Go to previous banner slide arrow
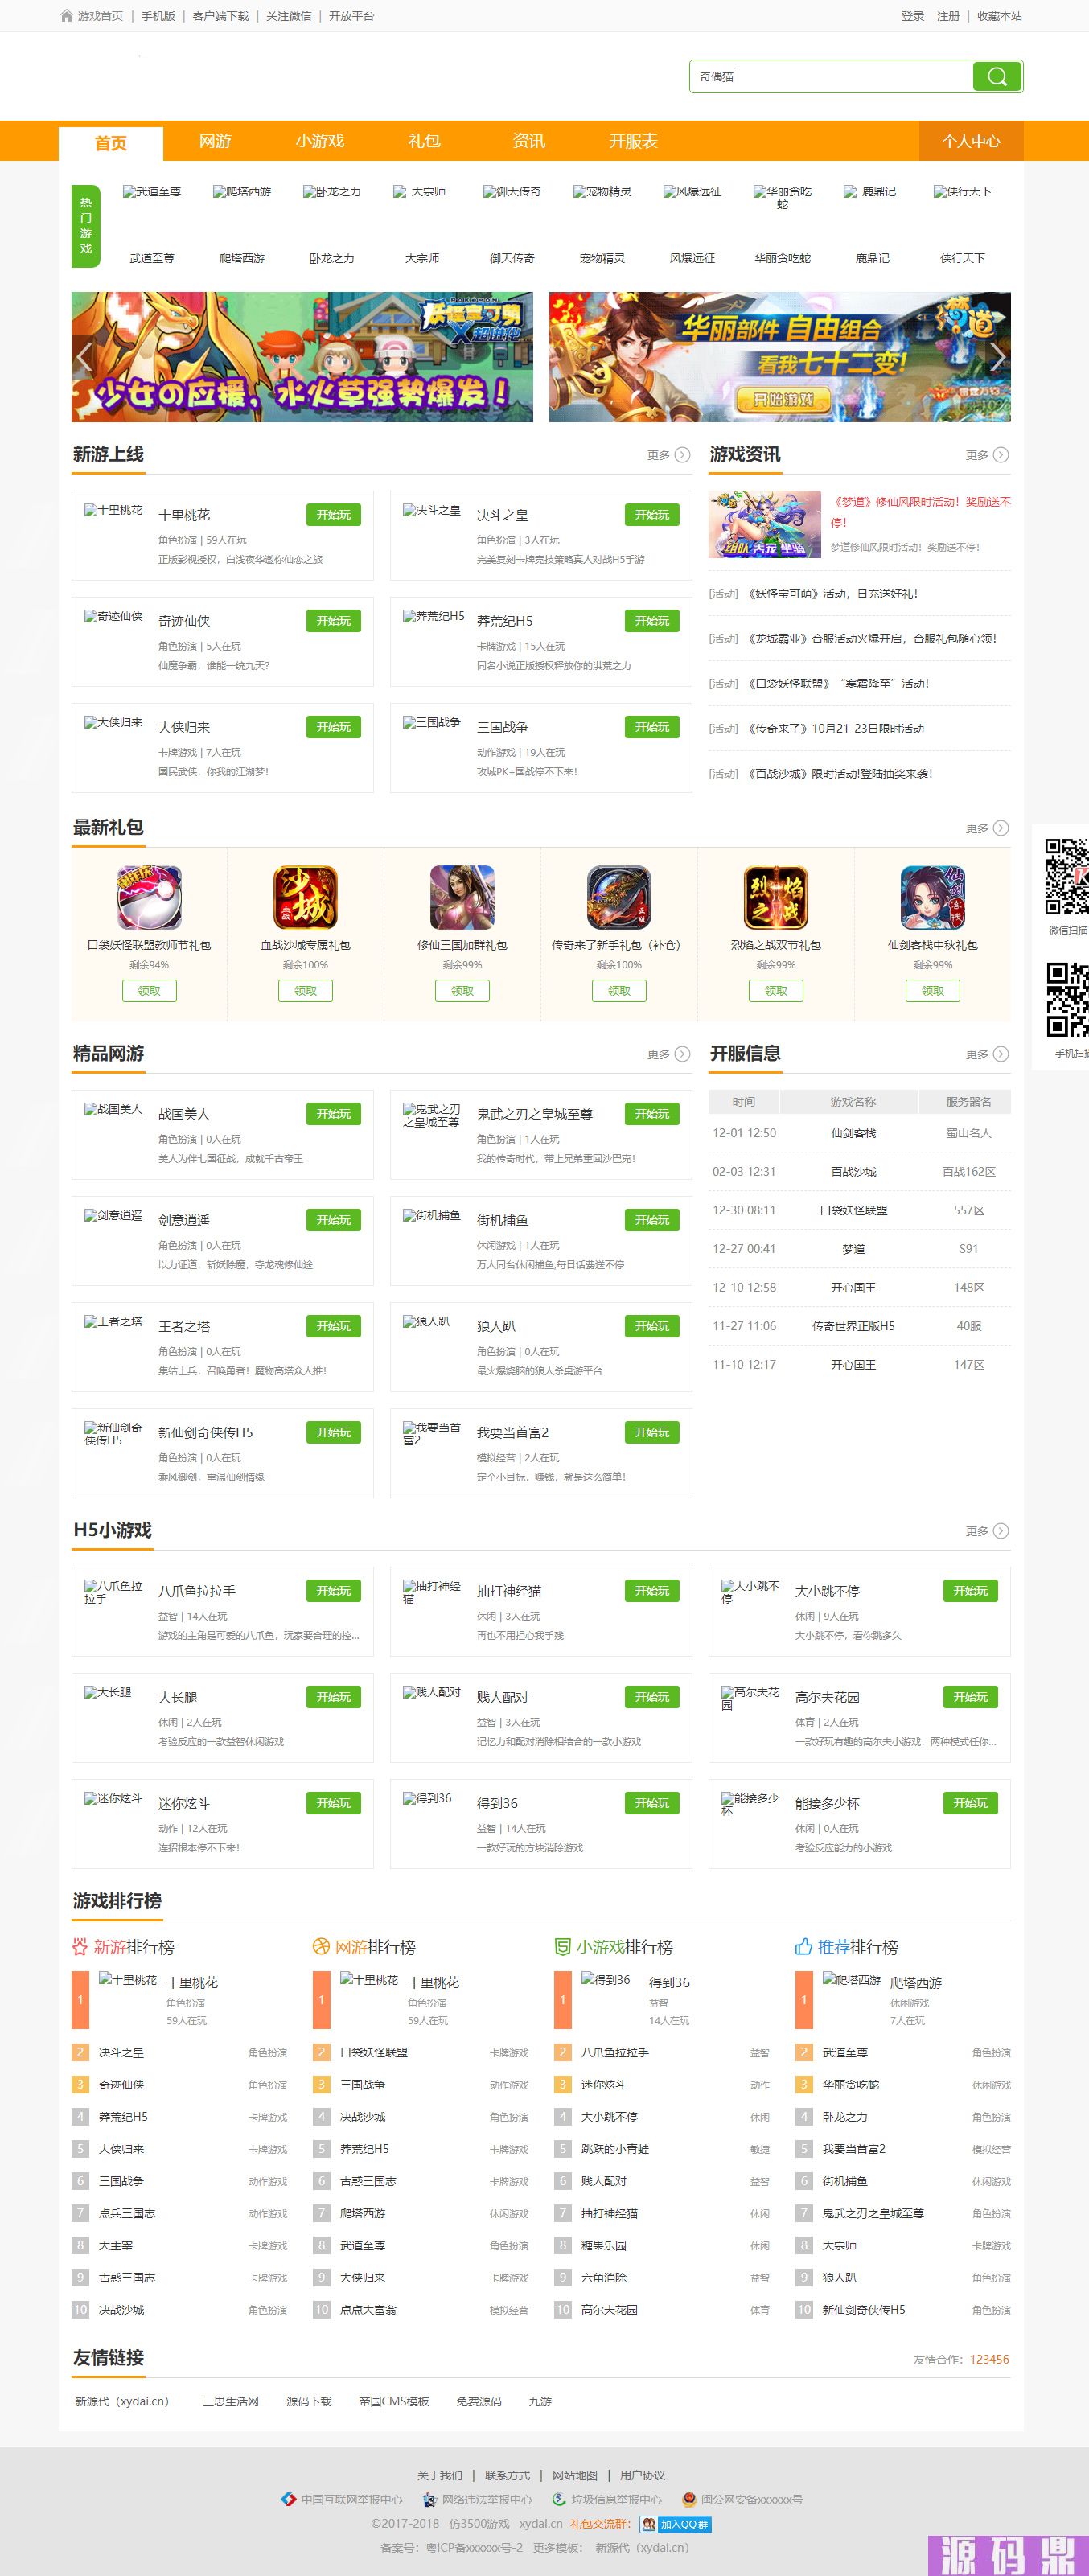 pyautogui.click(x=84, y=356)
